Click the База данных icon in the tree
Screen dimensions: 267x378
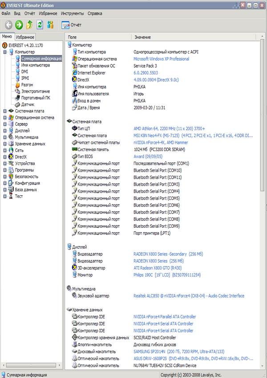(x=11, y=189)
